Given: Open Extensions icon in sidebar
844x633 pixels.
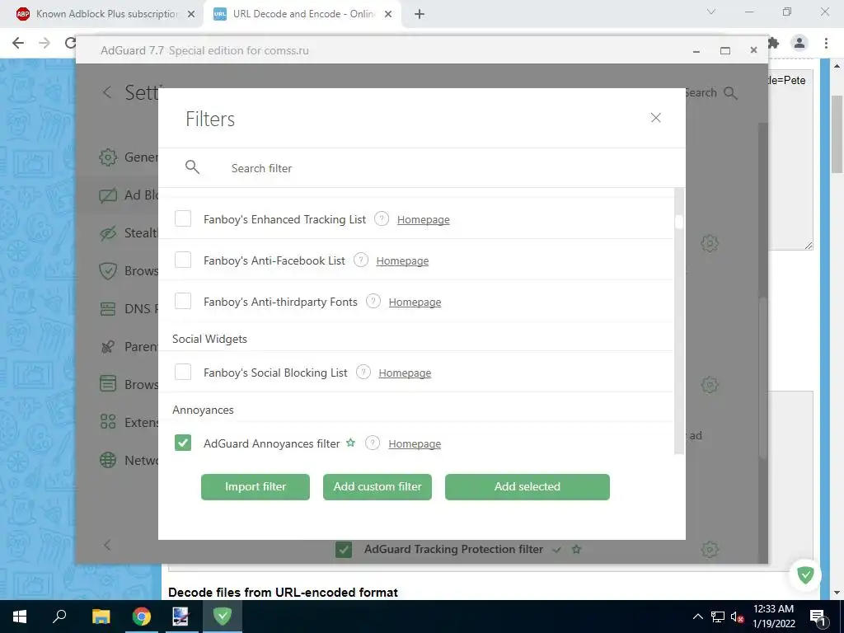Looking at the screenshot, I should tap(108, 422).
